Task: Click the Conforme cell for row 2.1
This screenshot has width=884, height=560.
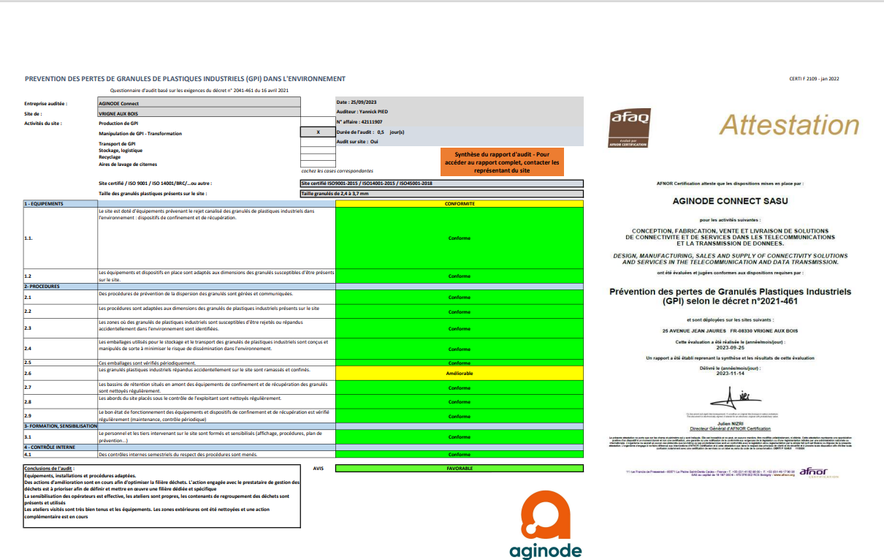Action: pos(460,298)
